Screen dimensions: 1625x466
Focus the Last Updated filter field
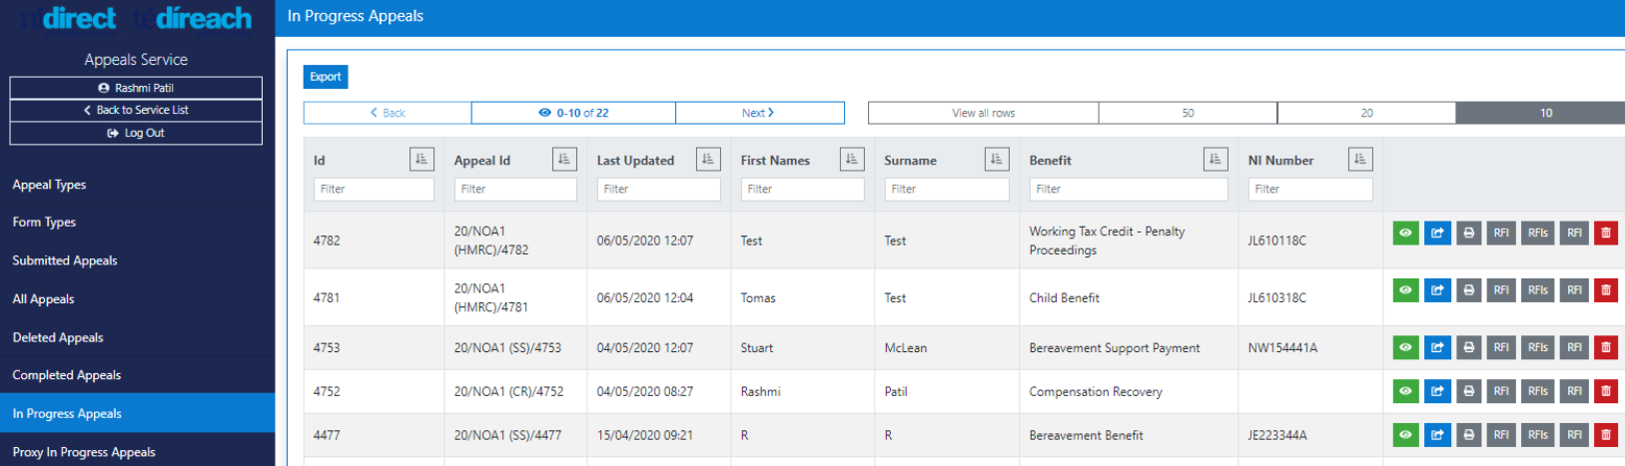(x=659, y=189)
